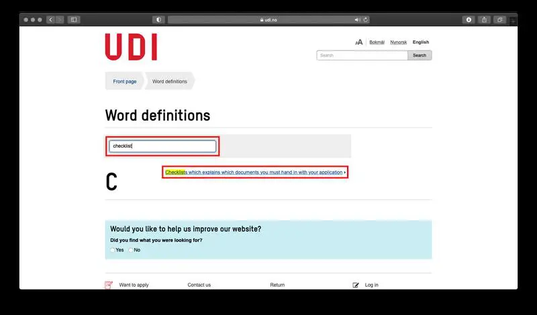Select the 'Yes' radio button
Viewport: 537px width, 315px height.
tap(113, 250)
